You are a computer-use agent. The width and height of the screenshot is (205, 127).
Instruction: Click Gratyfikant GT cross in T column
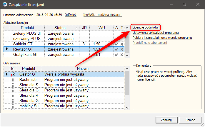(x=122, y=55)
